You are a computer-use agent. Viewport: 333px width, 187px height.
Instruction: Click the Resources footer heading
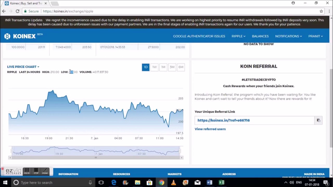tap(121, 174)
